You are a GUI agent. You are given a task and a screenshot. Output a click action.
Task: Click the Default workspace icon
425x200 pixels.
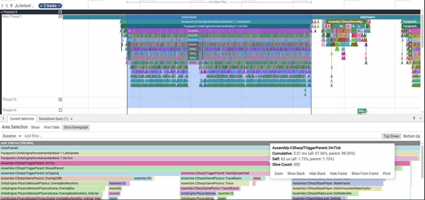17,6
